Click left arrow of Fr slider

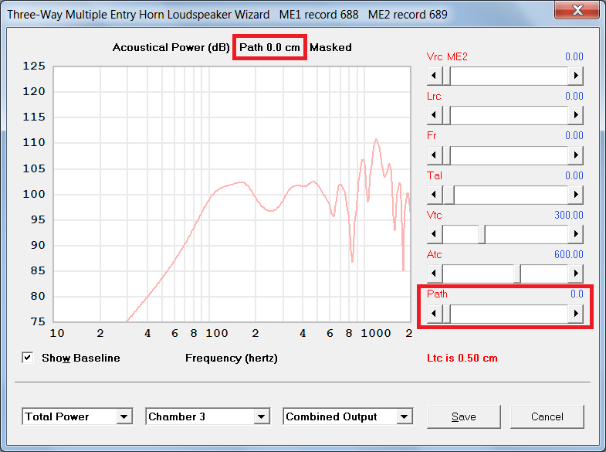click(x=435, y=155)
